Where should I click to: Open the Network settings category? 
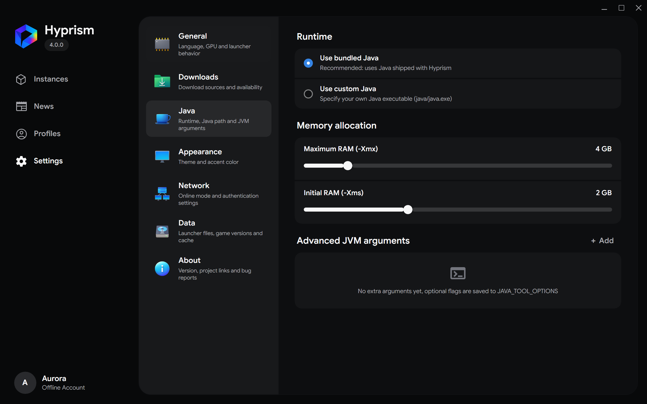(x=209, y=194)
